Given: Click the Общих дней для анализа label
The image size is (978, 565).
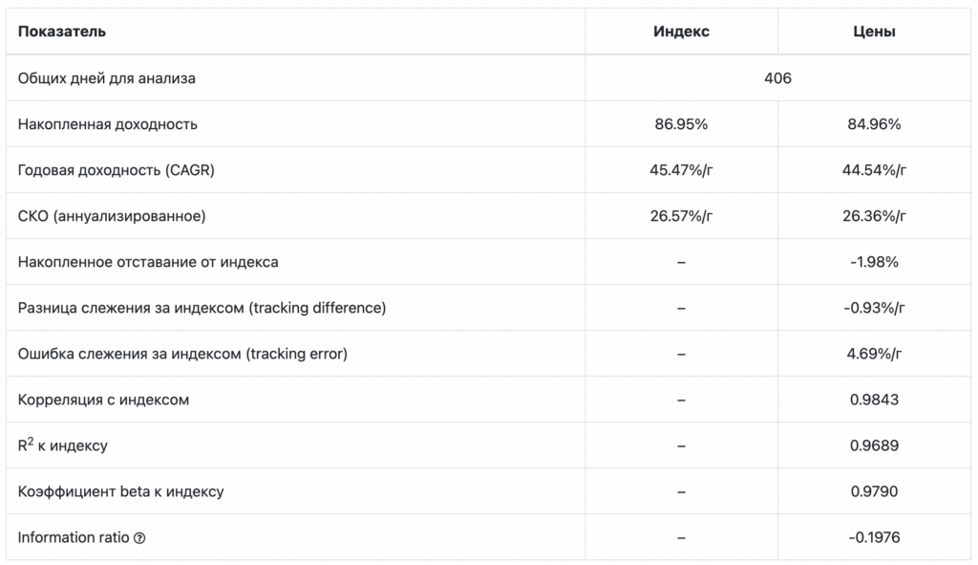Looking at the screenshot, I should coord(107,78).
